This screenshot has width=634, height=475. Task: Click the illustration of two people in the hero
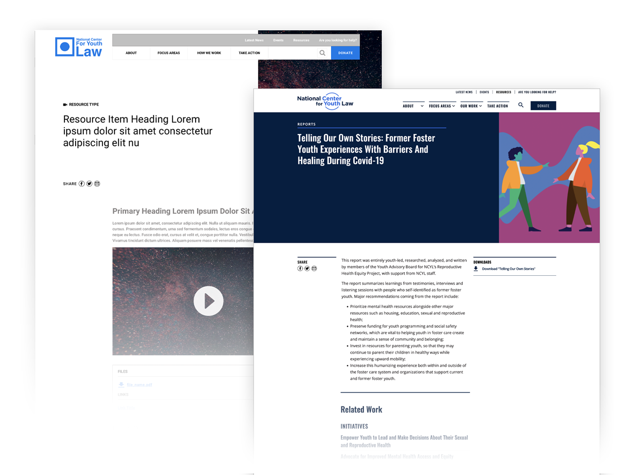click(549, 178)
